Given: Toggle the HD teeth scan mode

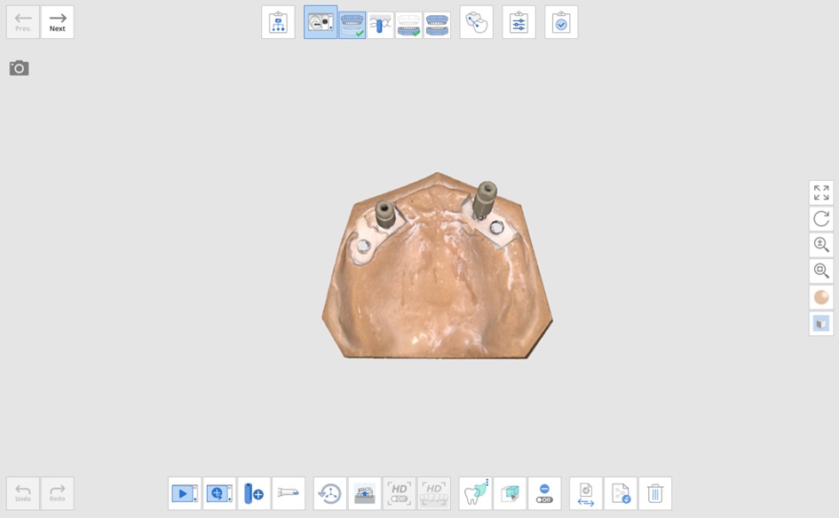Looking at the screenshot, I should pos(434,493).
